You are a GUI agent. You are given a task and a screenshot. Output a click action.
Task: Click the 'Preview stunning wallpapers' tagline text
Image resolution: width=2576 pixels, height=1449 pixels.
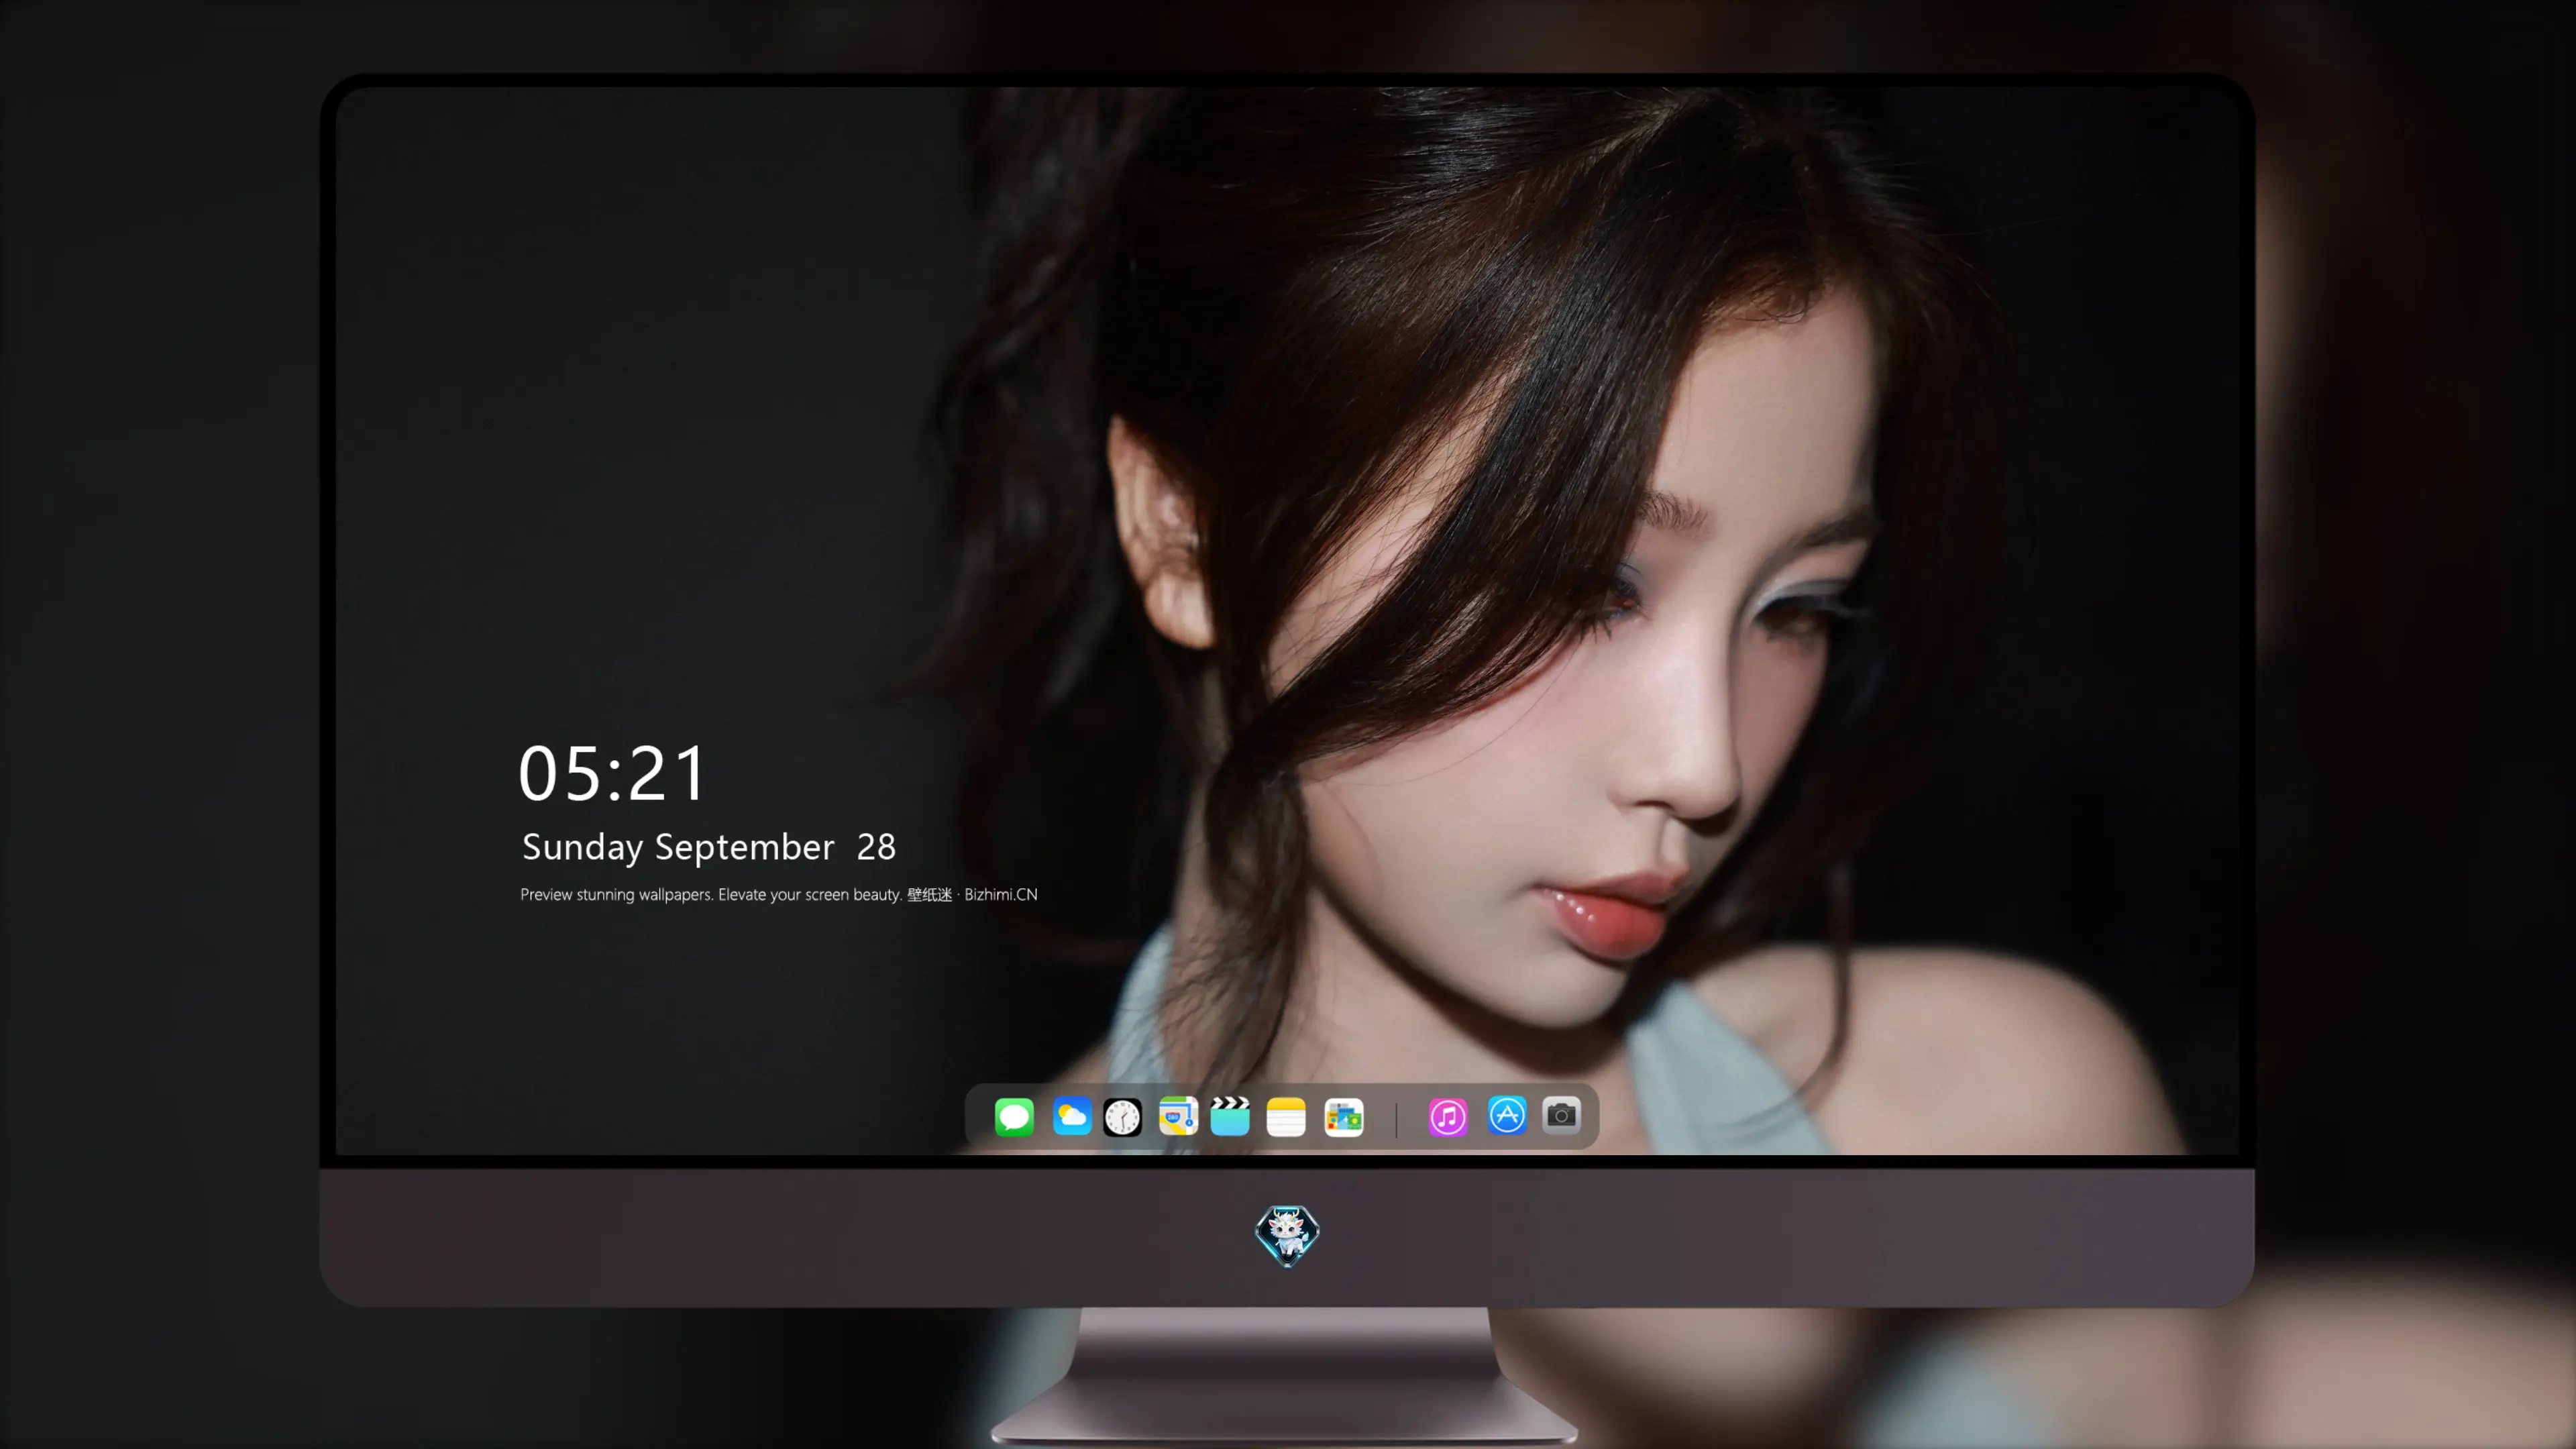click(778, 894)
